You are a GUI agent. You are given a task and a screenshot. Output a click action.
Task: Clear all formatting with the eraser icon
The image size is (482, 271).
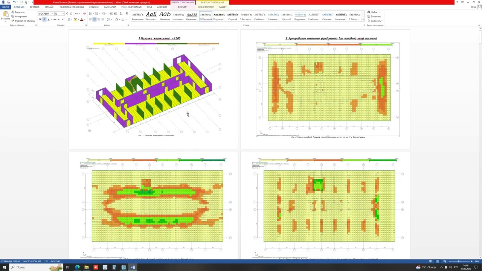(x=84, y=14)
